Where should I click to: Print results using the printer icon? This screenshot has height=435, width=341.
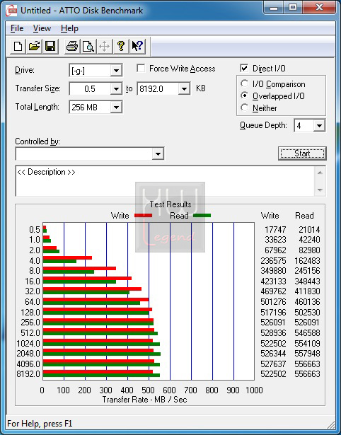(72, 46)
